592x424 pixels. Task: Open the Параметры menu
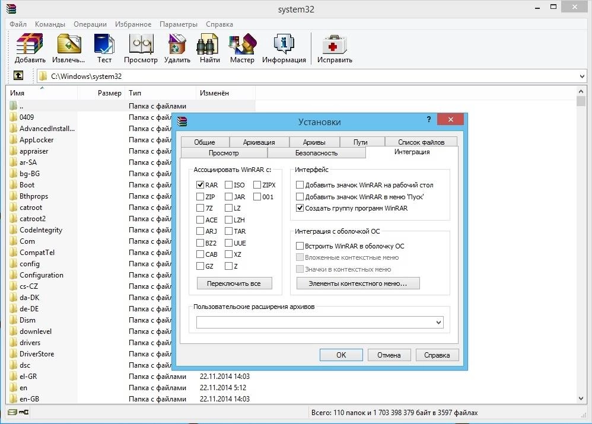[178, 24]
